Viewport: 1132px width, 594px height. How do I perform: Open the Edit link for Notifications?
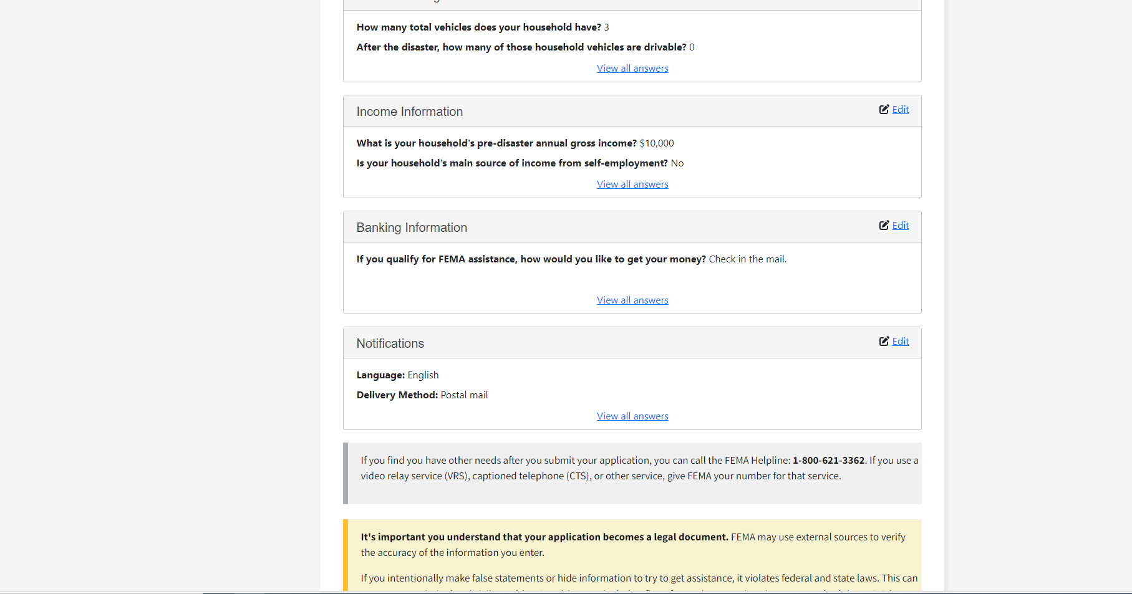click(900, 342)
